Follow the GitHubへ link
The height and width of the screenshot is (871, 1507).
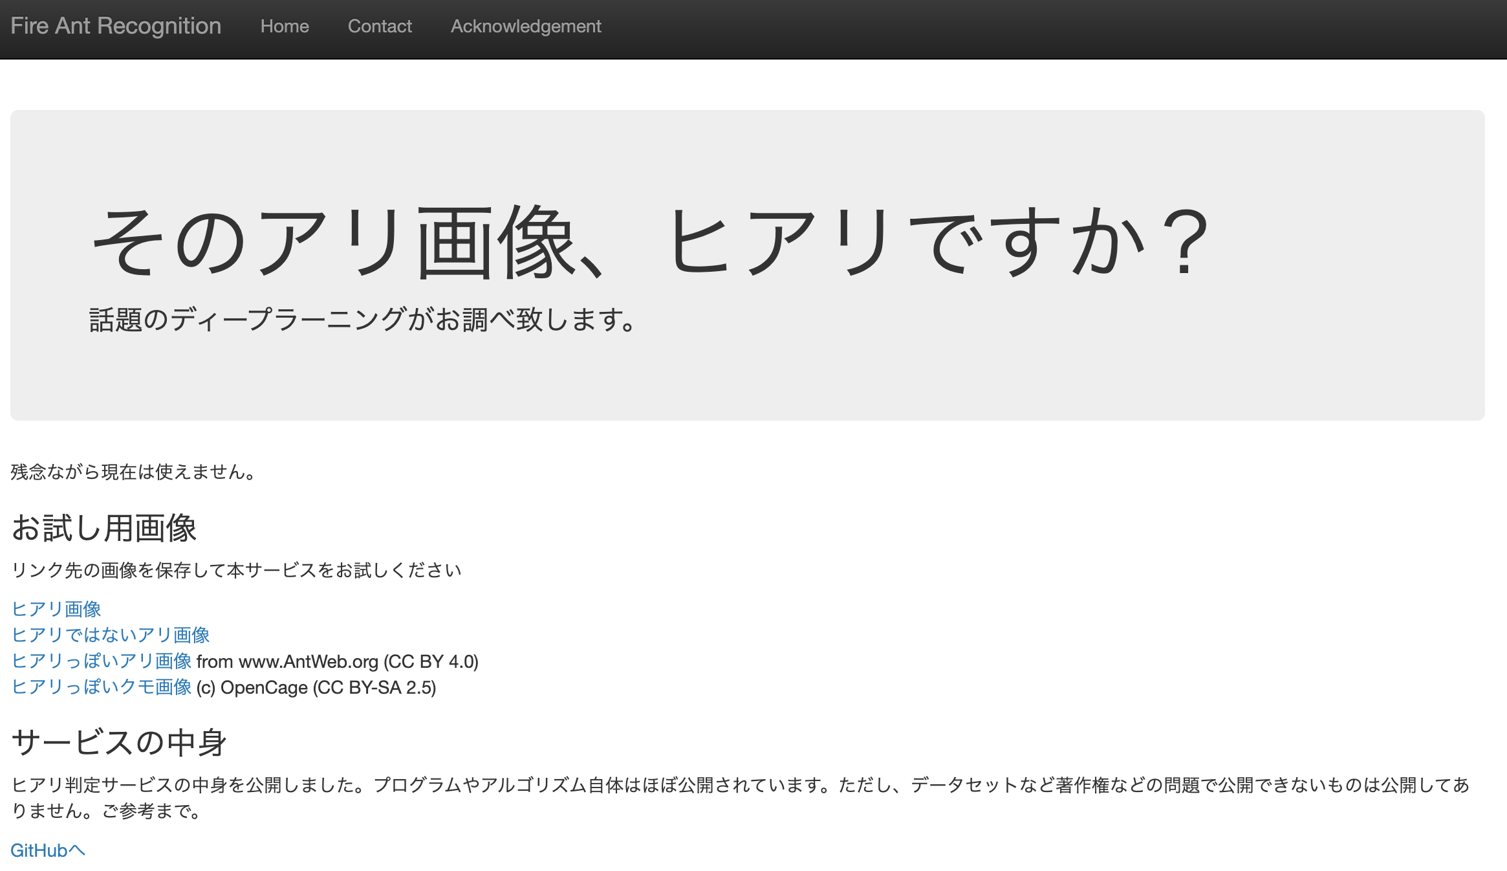(x=47, y=850)
